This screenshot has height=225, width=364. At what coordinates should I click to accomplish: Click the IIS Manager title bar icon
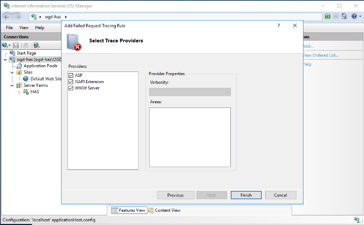click(x=6, y=6)
